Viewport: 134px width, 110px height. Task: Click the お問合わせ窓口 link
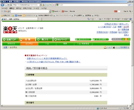(x=111, y=24)
